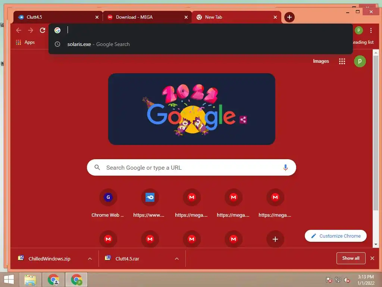Viewport: 382px width, 287px height.
Task: Open the taskbar clock showing 3:13 PM
Action: (x=366, y=280)
